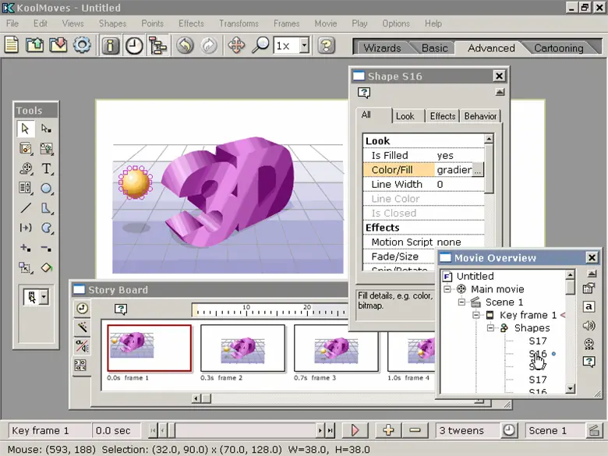Click the Undo arrow in the toolbar

click(x=185, y=45)
